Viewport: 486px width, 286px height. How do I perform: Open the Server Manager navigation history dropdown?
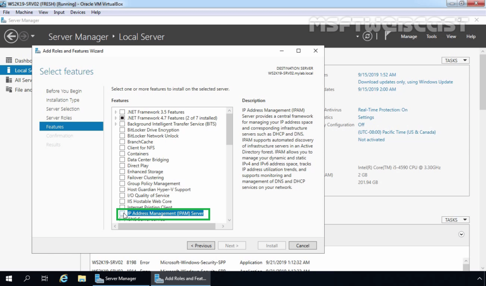(33, 36)
